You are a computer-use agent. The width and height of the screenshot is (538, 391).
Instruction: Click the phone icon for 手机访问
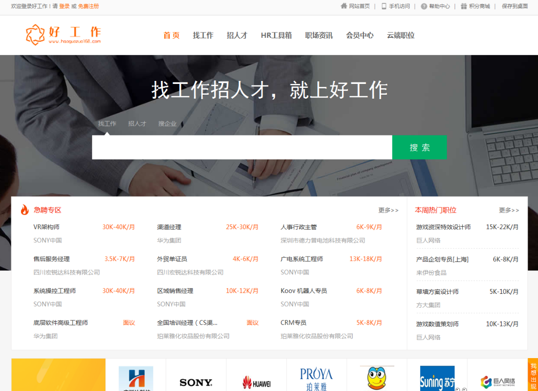coord(384,6)
